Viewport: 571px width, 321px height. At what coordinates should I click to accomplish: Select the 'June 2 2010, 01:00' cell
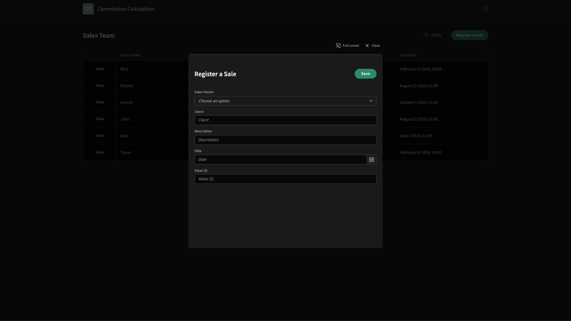click(x=416, y=136)
